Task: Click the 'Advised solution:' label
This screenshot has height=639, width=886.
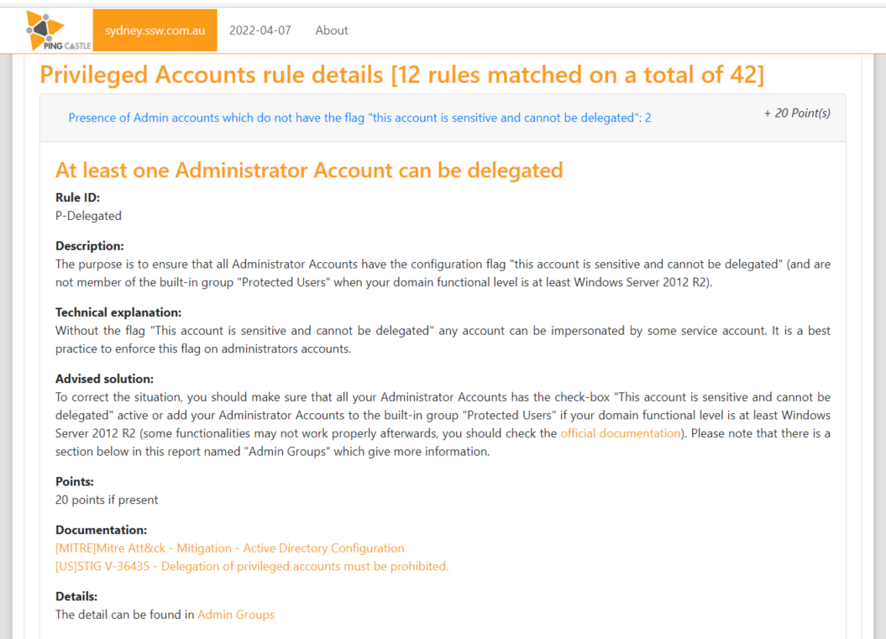Action: tap(104, 379)
